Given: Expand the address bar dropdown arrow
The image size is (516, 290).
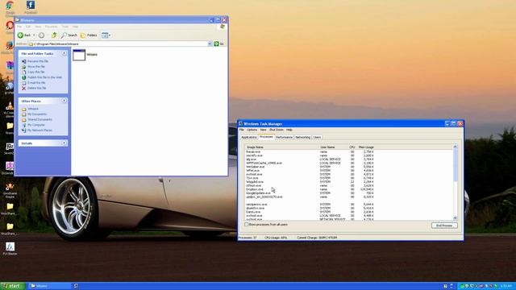Looking at the screenshot, I should click(x=210, y=43).
